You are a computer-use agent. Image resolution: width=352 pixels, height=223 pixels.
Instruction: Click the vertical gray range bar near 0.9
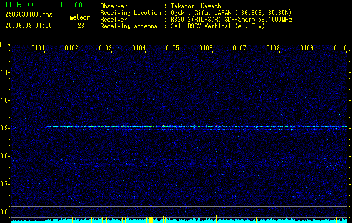11,129
